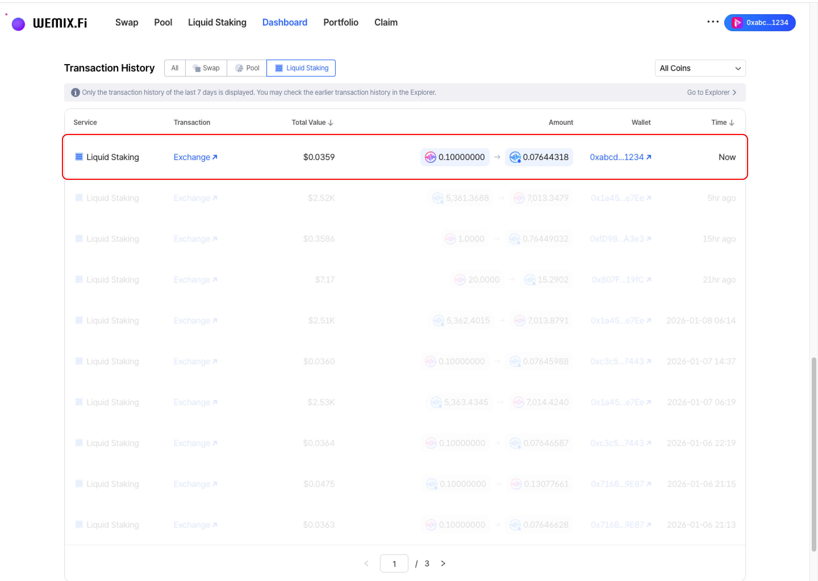
Task: Click the WEMIX.Fi purple logo icon
Action: (18, 24)
